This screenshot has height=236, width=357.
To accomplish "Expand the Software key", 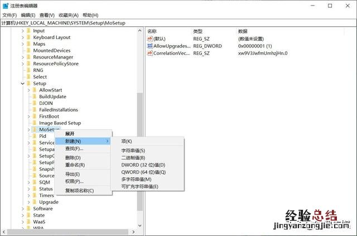I will 22,209.
